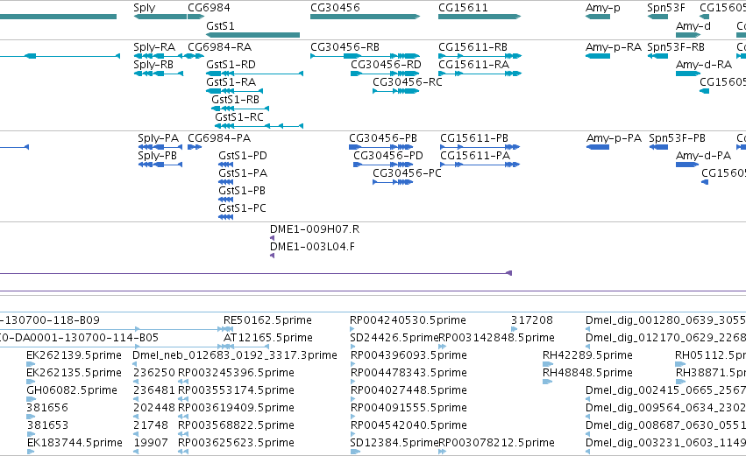746x456 pixels.
Task: Open the Amy-p-RA transcript label
Action: point(614,47)
